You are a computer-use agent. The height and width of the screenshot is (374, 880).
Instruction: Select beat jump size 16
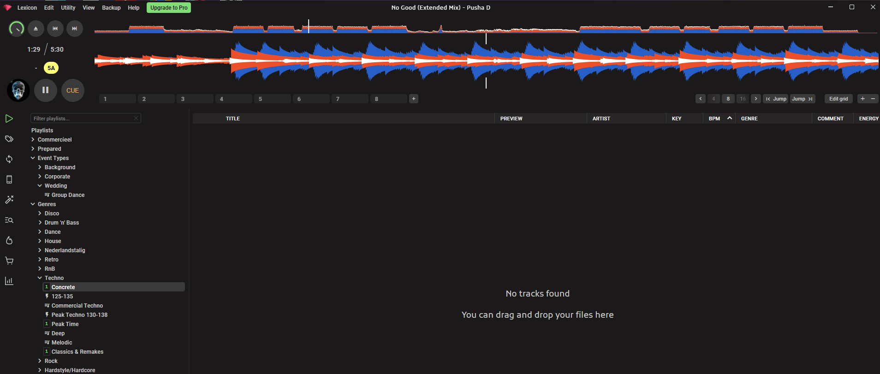tap(743, 99)
